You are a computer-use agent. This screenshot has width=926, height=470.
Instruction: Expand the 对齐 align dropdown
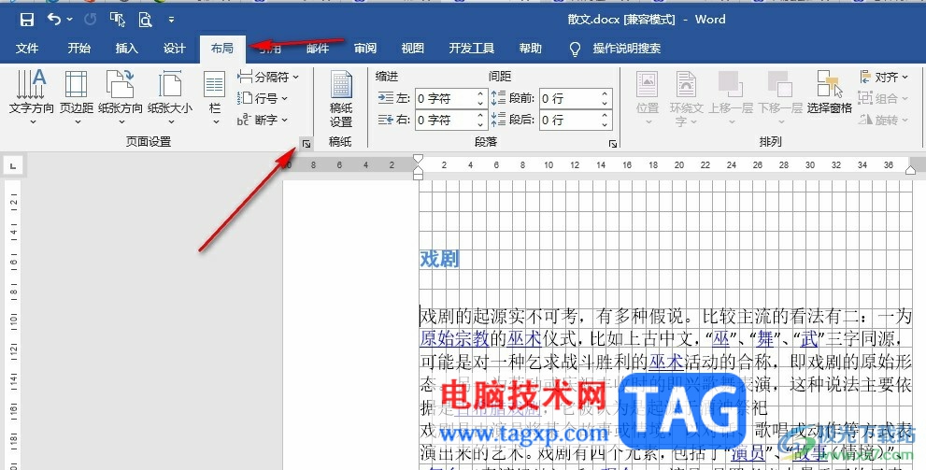[x=883, y=77]
